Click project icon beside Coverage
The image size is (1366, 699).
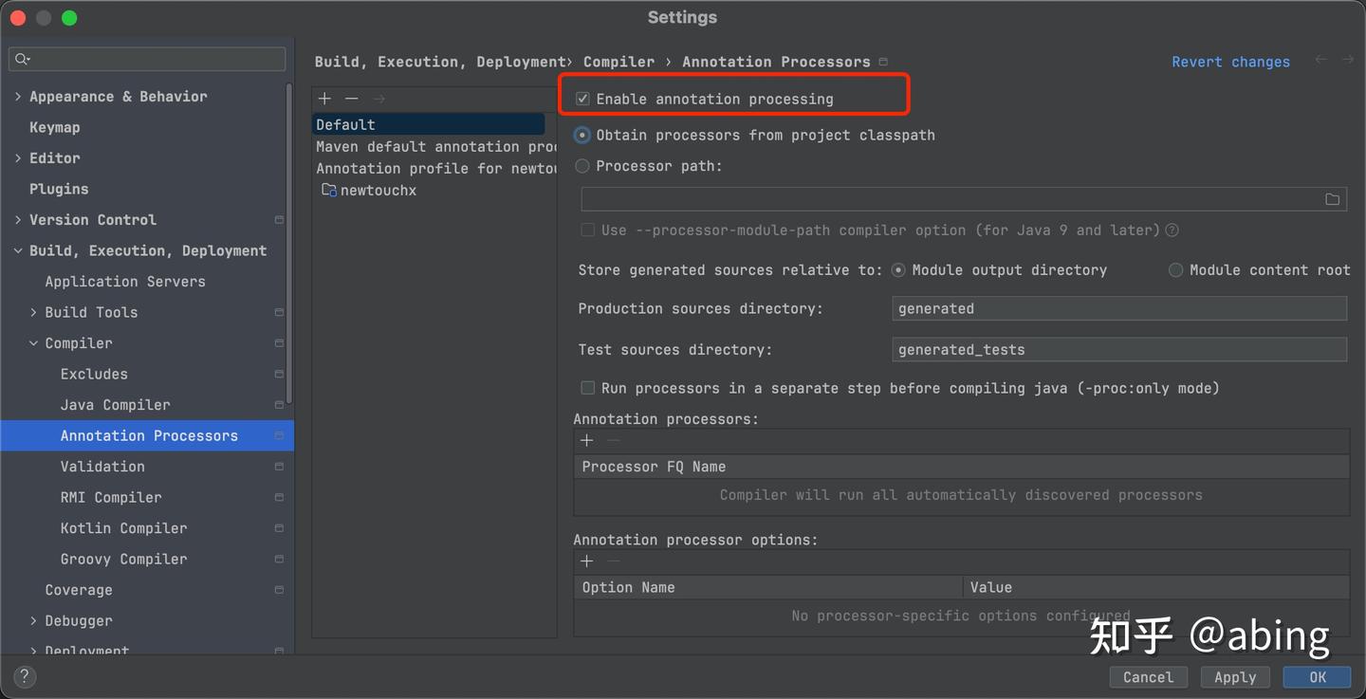[x=279, y=590]
